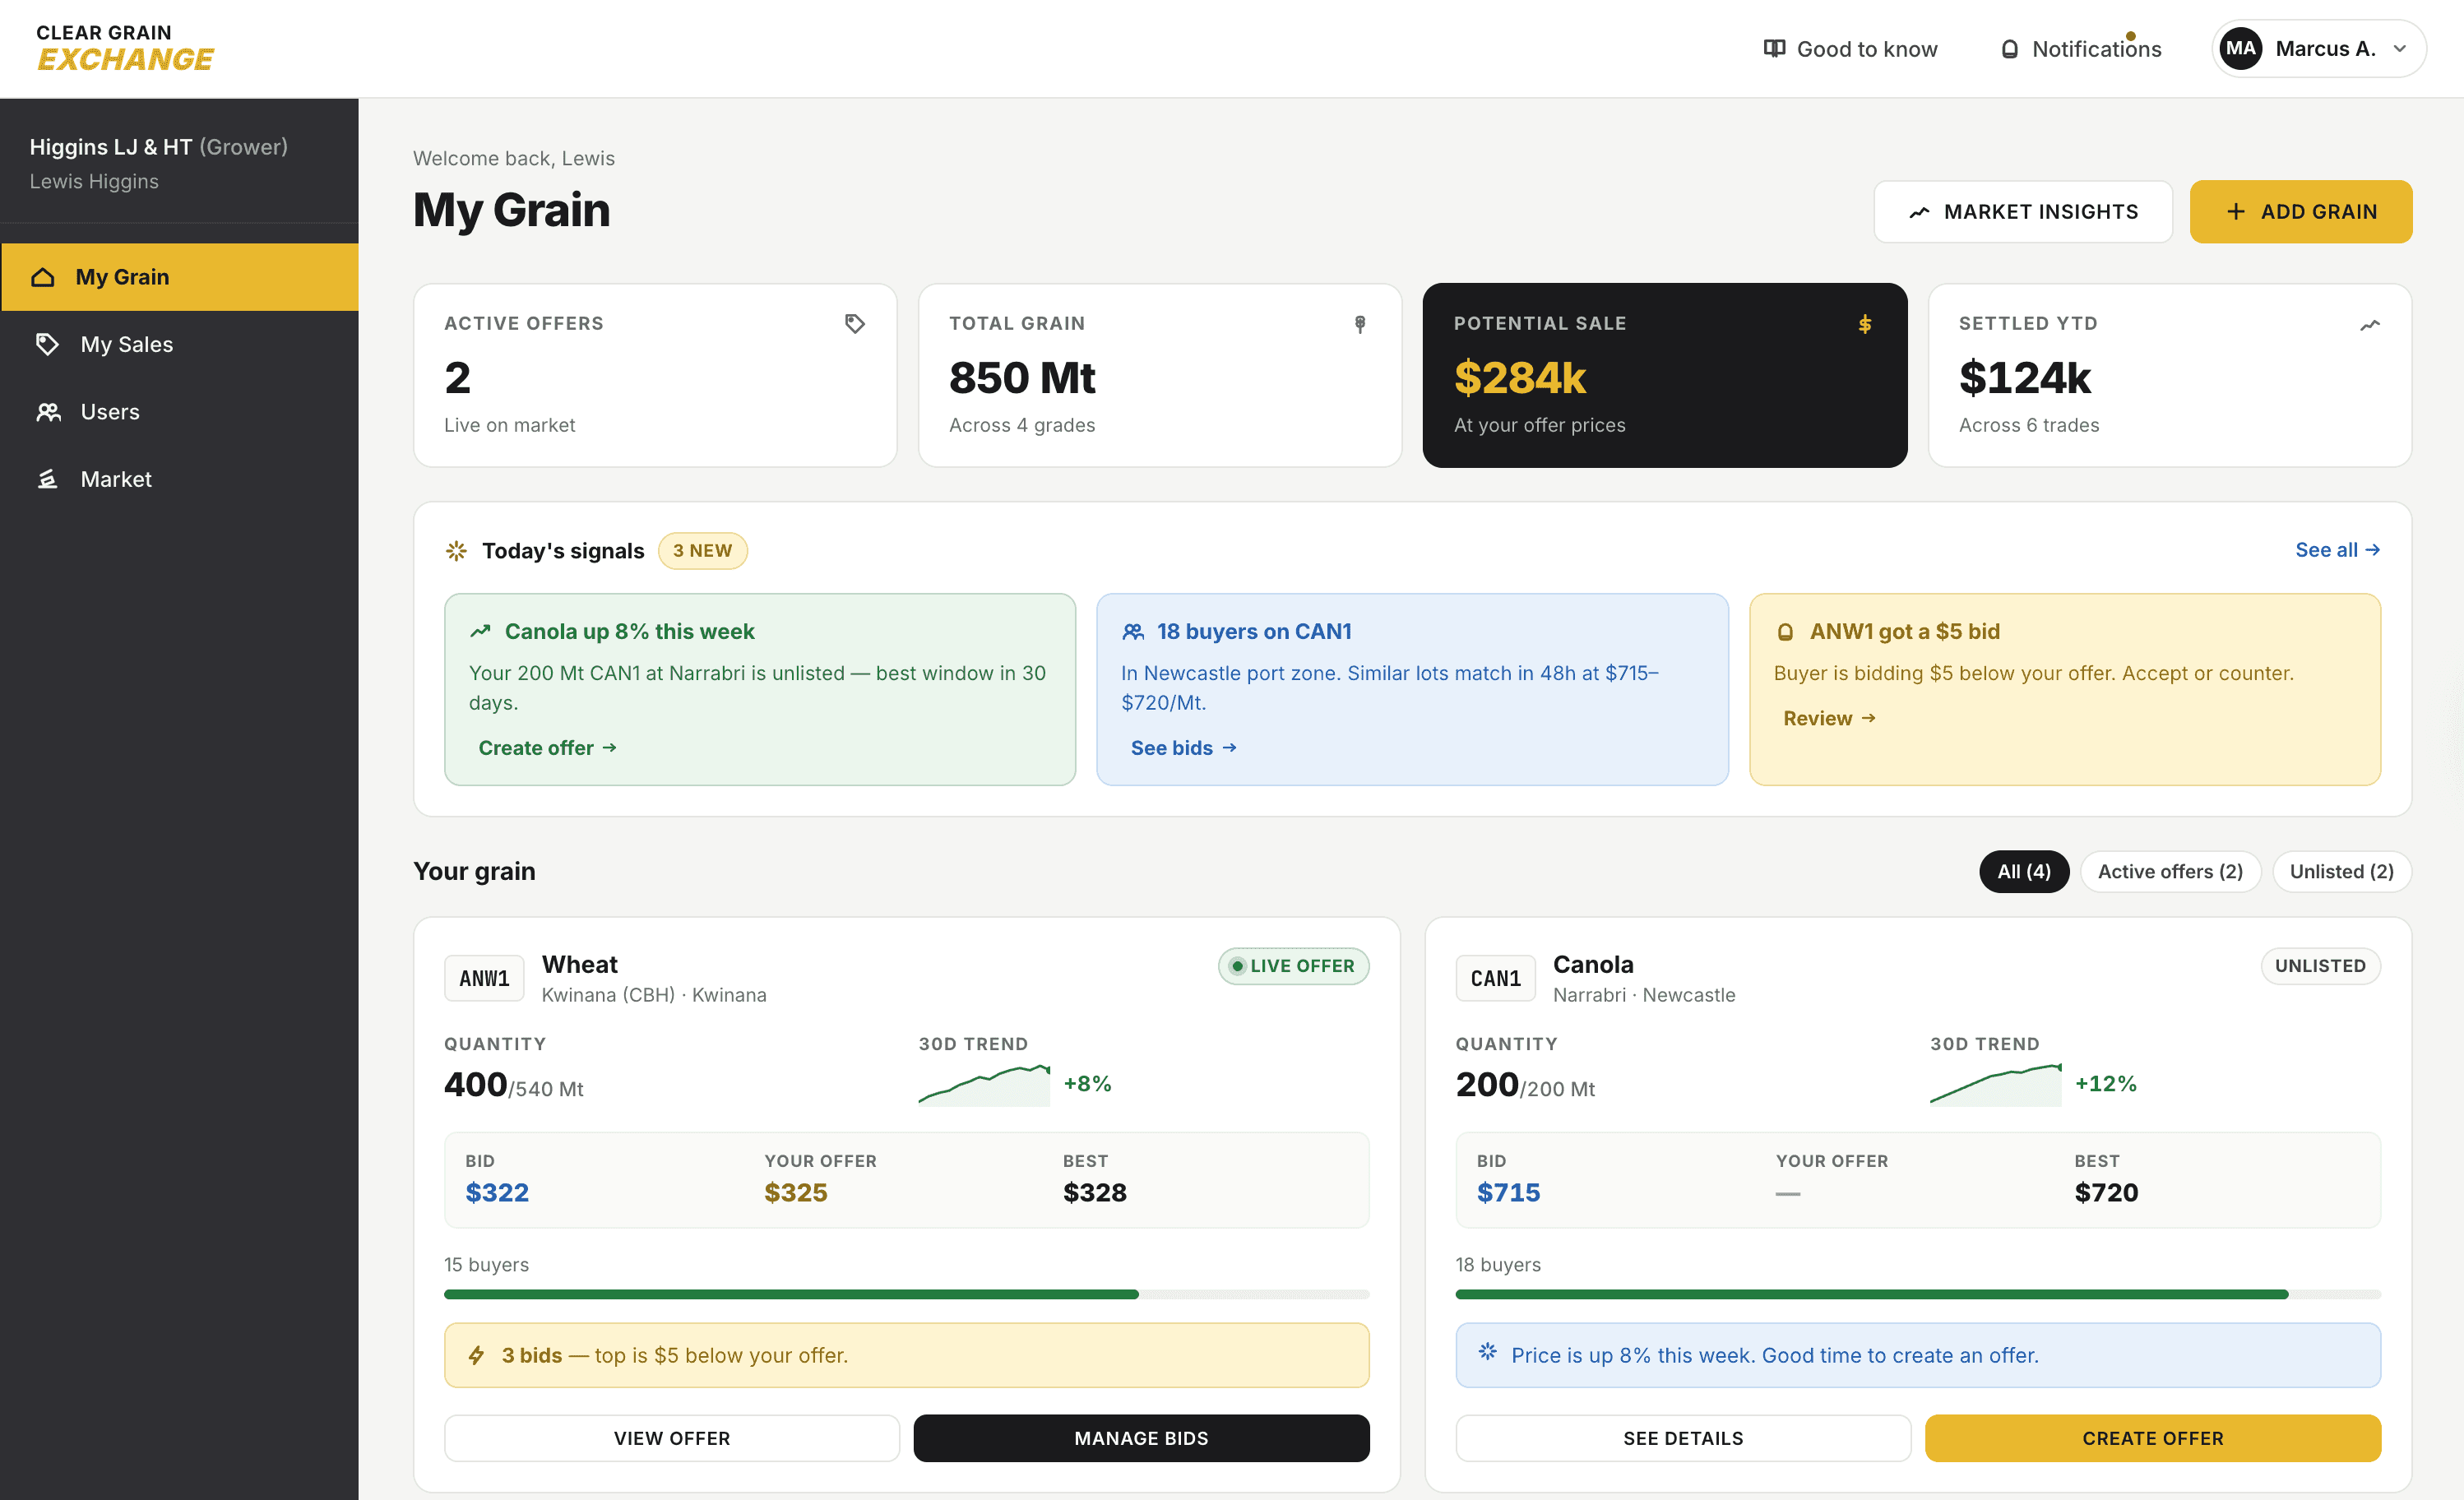
Task: Click the My Sales tag icon in sidebar
Action: point(46,344)
